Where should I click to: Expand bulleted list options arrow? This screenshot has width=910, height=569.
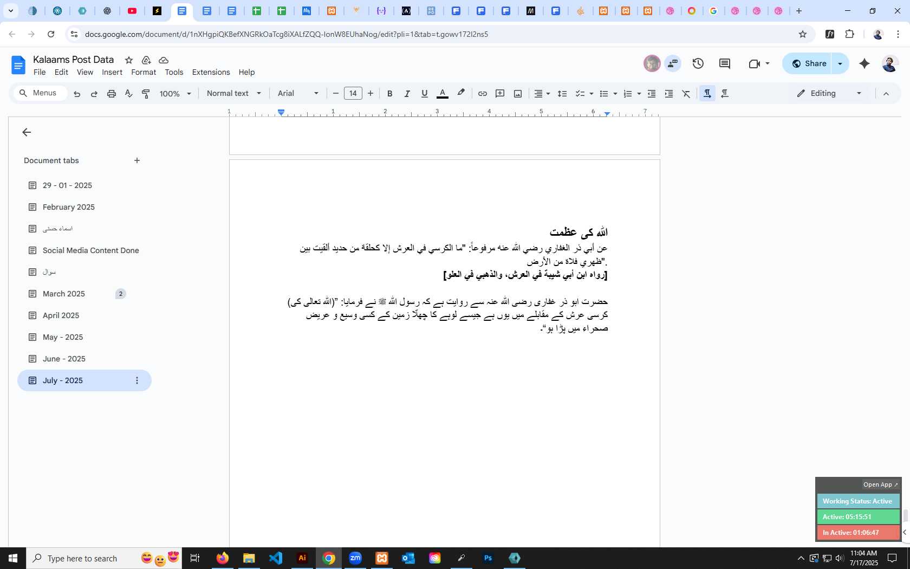click(x=615, y=94)
